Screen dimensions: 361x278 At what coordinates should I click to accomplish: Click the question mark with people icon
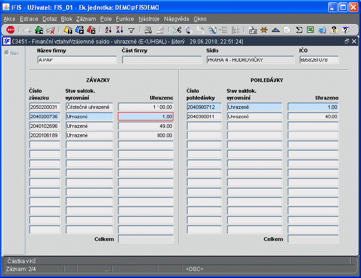click(x=334, y=30)
